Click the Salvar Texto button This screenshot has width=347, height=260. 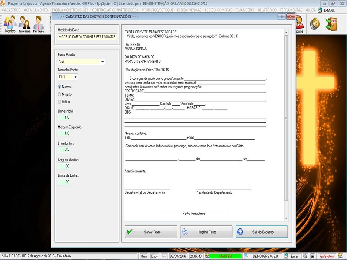coord(151,232)
